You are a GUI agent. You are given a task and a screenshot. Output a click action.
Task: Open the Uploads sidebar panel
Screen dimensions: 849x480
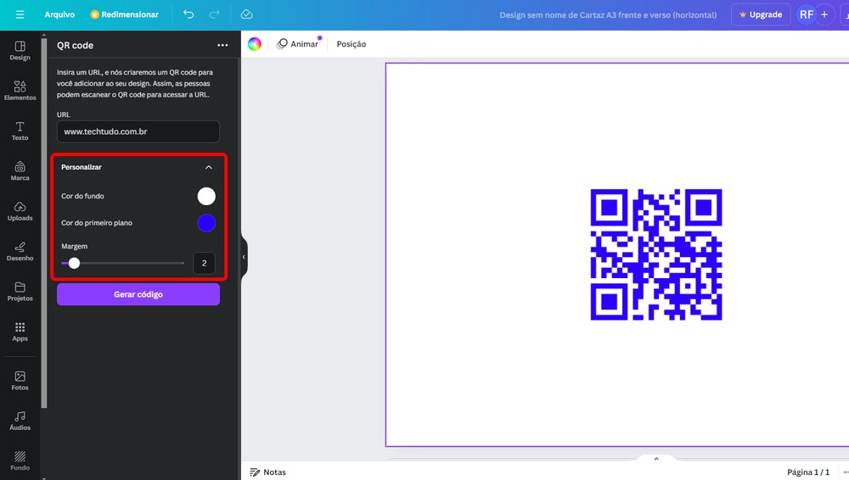click(20, 211)
